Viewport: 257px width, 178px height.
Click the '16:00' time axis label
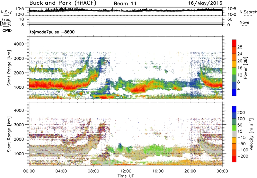pos(158,171)
